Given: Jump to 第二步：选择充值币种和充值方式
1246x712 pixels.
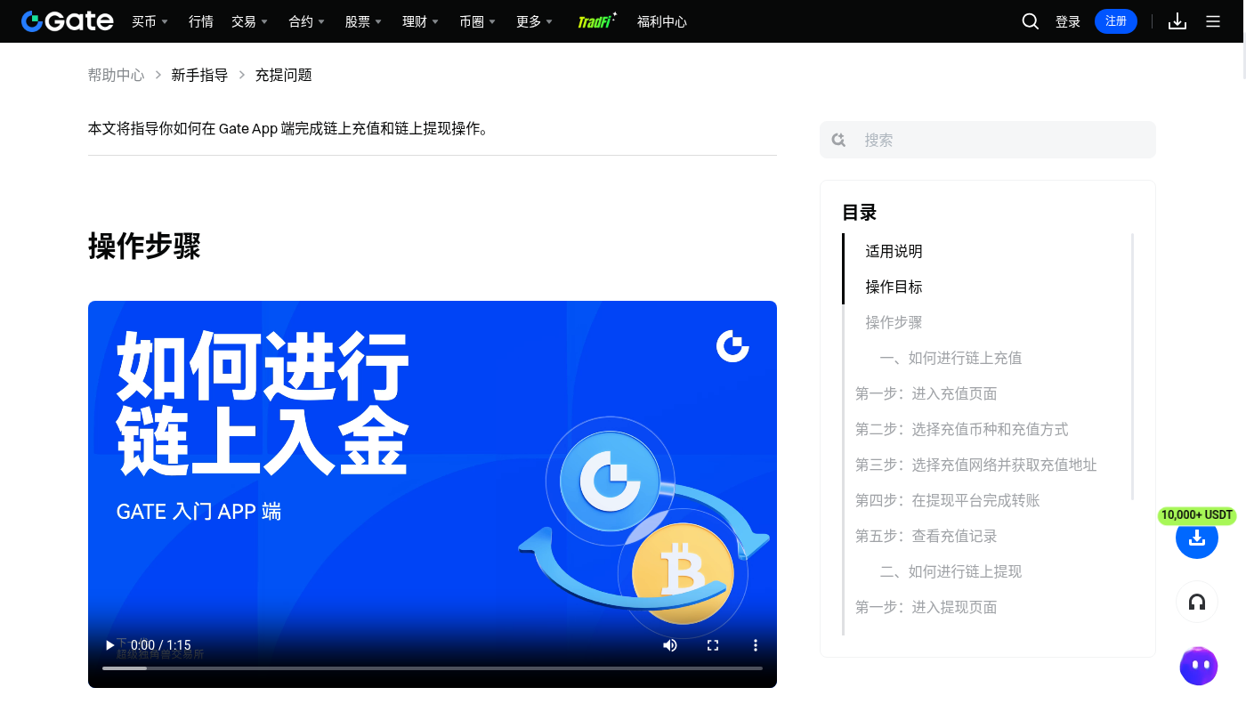Looking at the screenshot, I should [x=962, y=429].
